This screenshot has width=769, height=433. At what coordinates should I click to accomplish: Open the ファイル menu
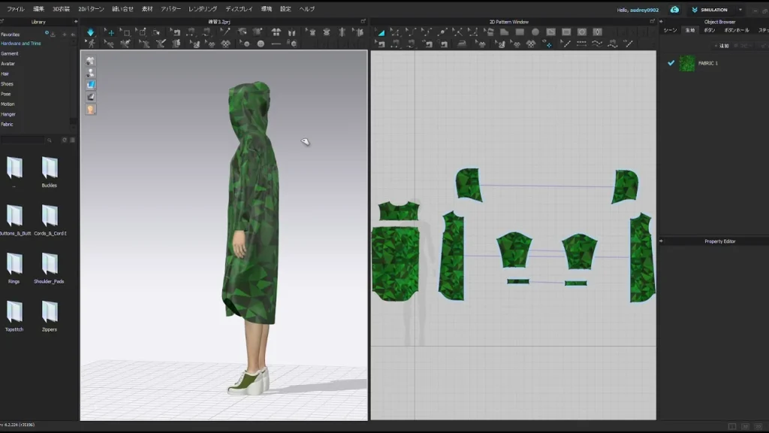tap(15, 9)
